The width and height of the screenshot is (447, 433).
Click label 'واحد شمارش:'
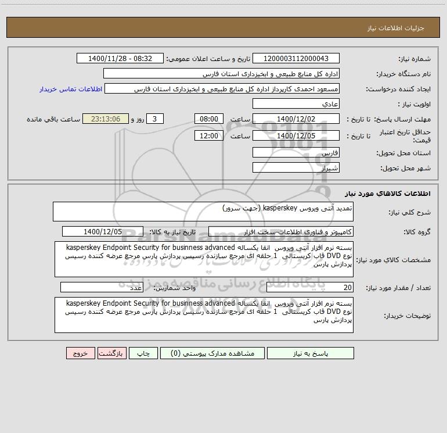coord(175,288)
